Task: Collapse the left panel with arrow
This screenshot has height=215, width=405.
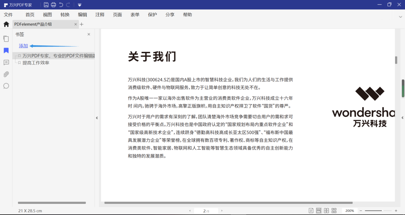Action: [97, 118]
